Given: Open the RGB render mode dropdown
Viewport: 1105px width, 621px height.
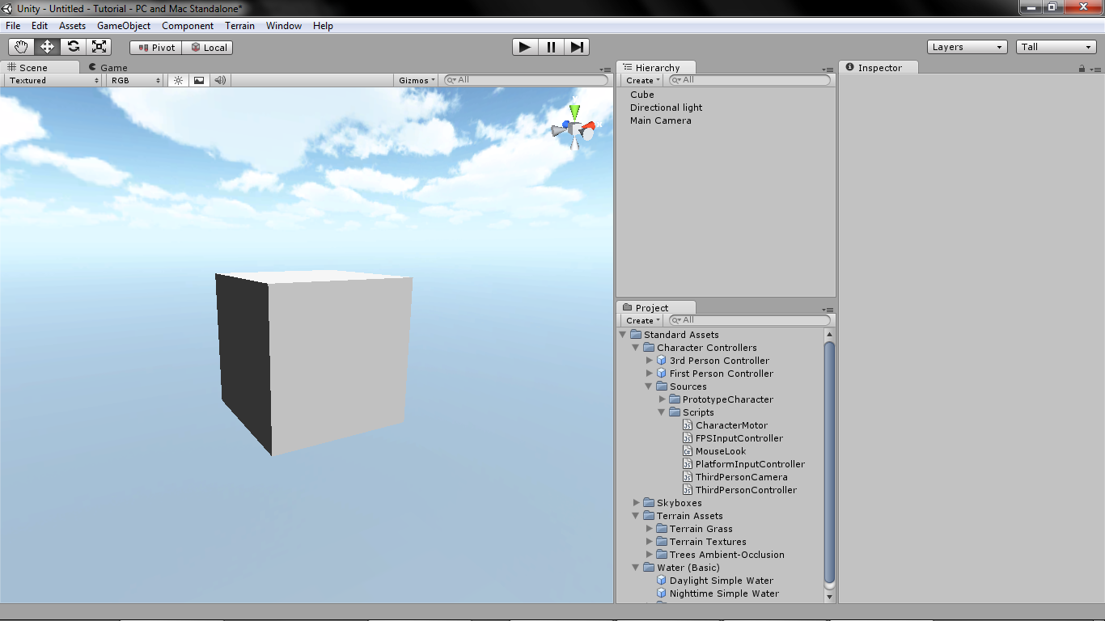Looking at the screenshot, I should click(x=133, y=80).
